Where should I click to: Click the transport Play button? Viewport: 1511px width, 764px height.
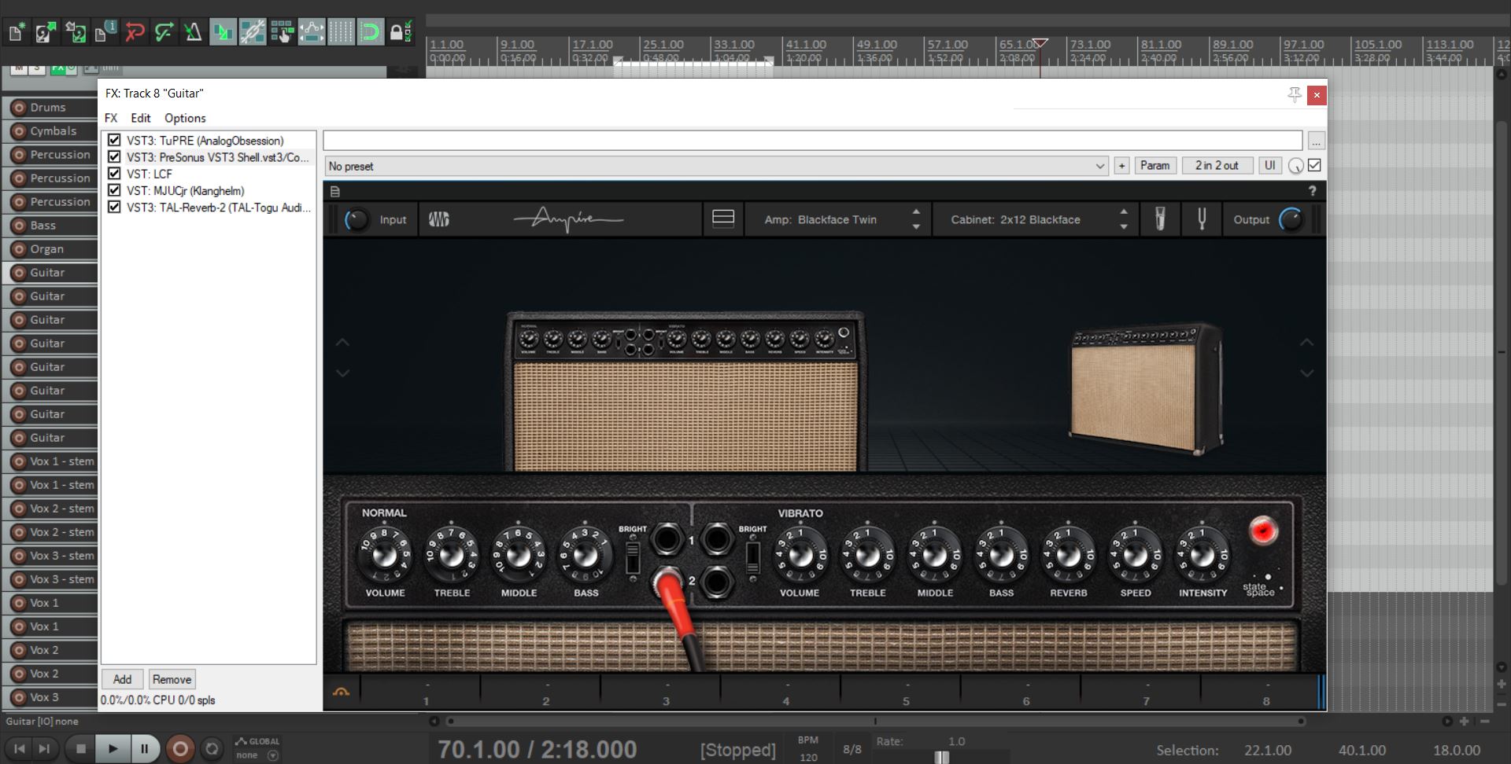click(113, 749)
